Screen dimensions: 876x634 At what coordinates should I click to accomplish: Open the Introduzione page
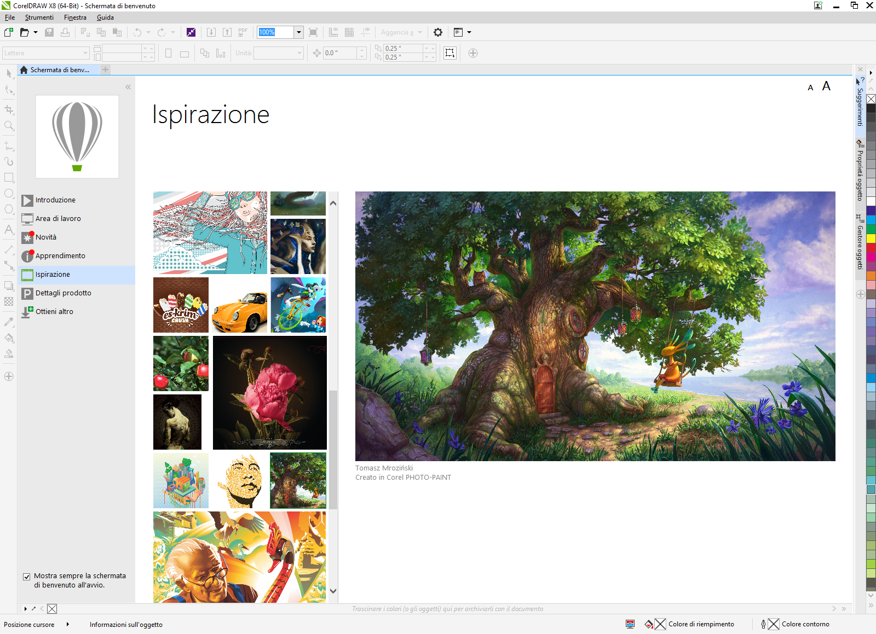tap(55, 200)
